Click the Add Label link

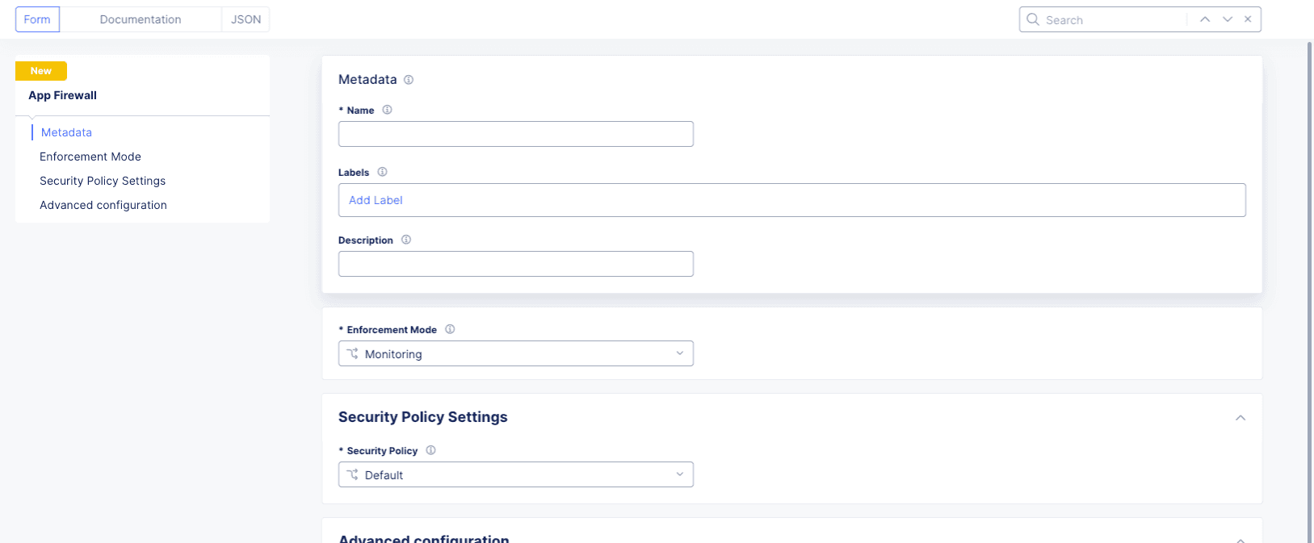coord(376,200)
